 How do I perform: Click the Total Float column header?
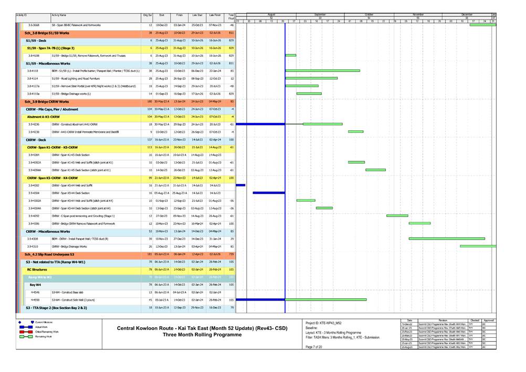point(230,17)
